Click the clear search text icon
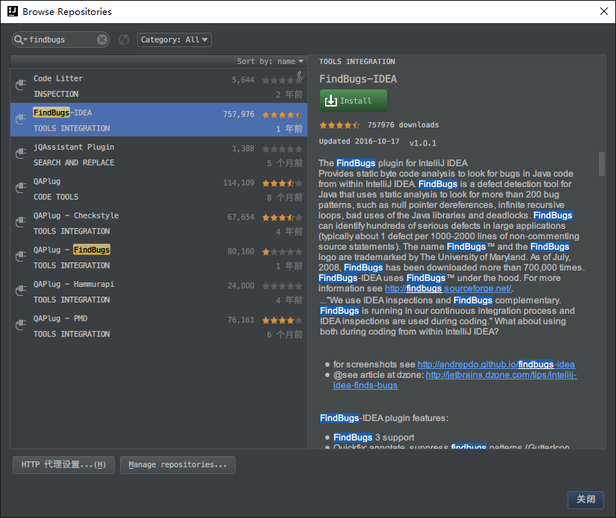 tap(102, 40)
